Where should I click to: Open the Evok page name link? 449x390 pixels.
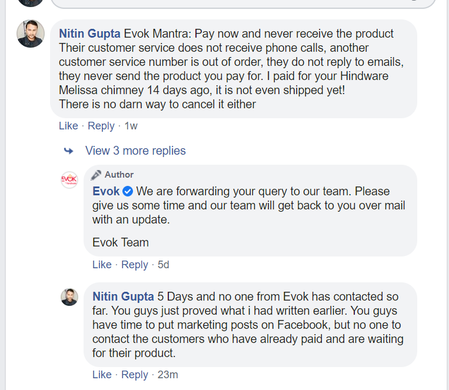[106, 191]
